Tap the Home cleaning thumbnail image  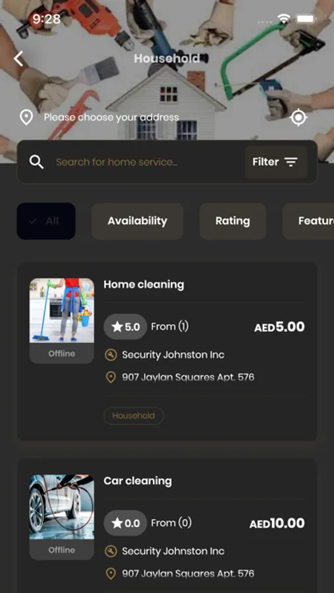coord(62,310)
